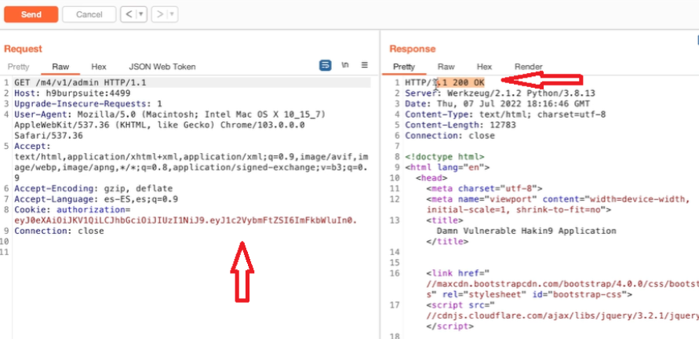Click the <meta charset="utf-8"> line
The image size is (699, 339).
[x=484, y=188]
